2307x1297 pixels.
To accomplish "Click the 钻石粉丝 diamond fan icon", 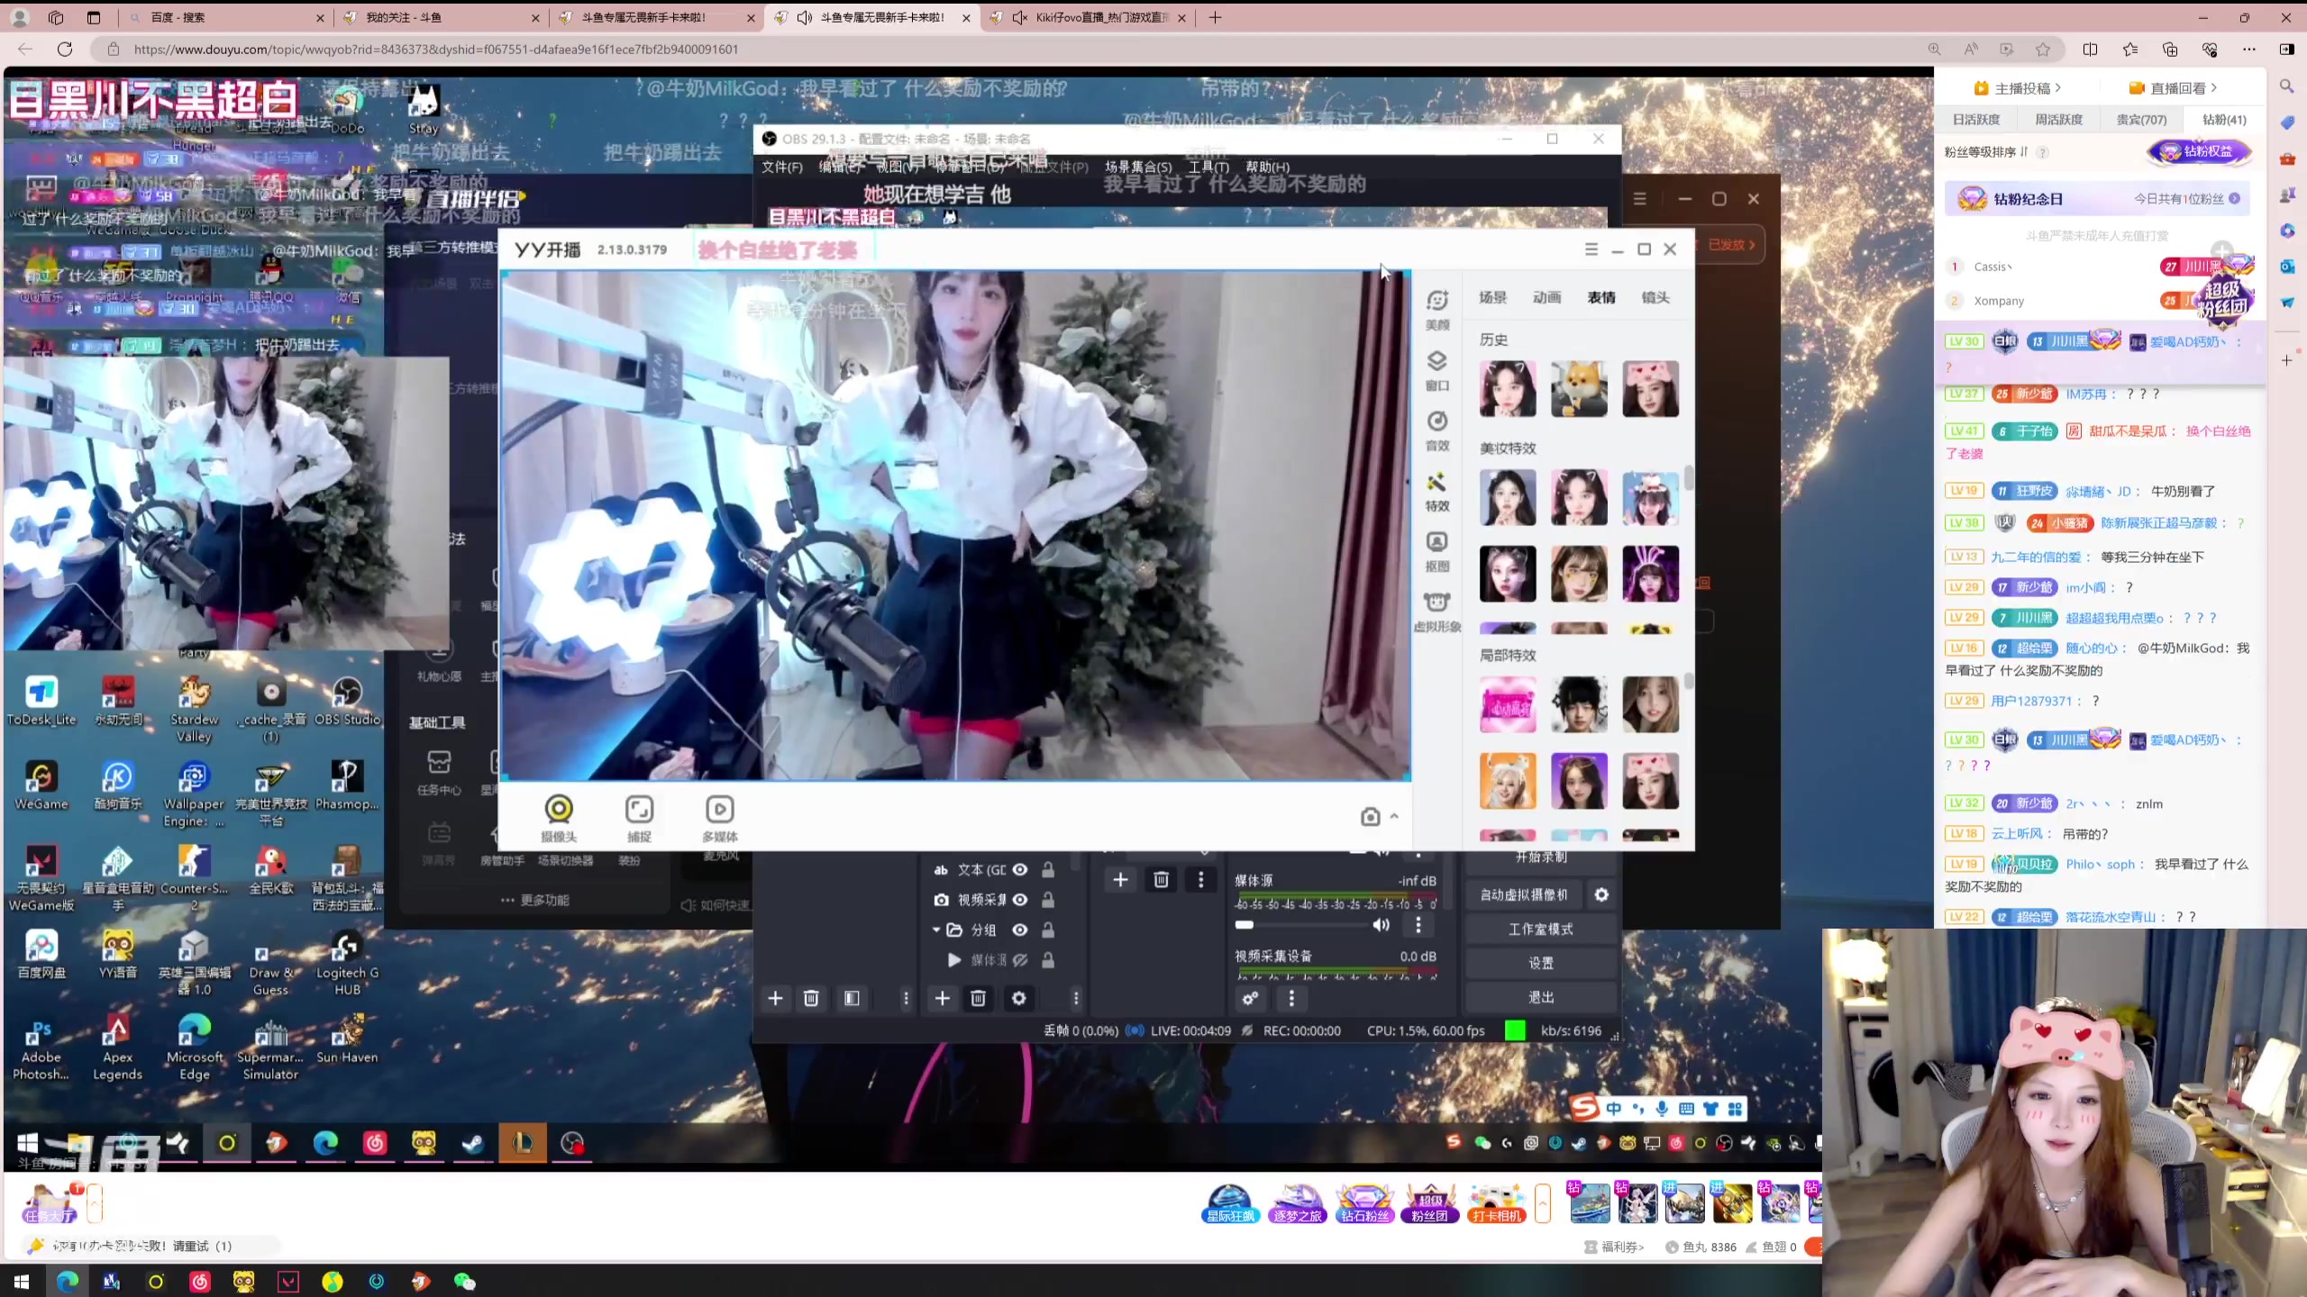I will click(x=1364, y=1203).
